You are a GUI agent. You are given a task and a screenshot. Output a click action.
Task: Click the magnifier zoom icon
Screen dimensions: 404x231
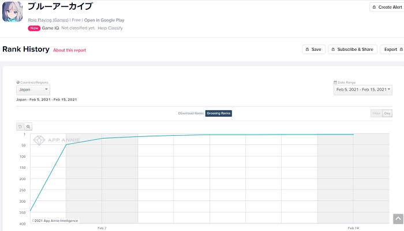click(x=28, y=126)
